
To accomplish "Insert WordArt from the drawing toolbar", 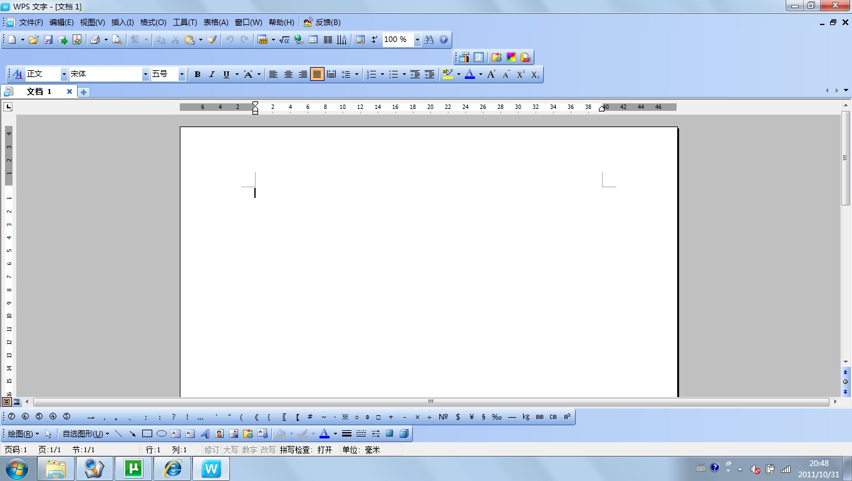I will pyautogui.click(x=204, y=433).
